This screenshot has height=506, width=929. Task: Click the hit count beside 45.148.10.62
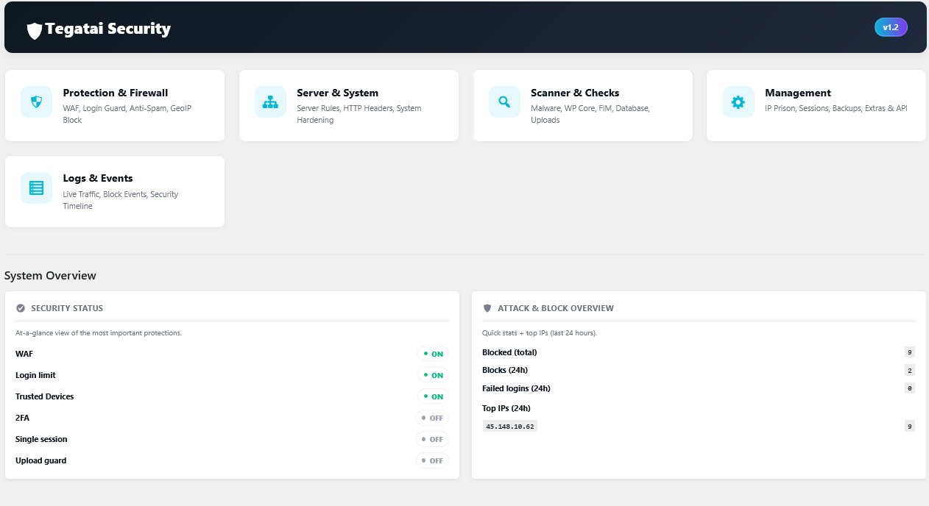coord(910,426)
